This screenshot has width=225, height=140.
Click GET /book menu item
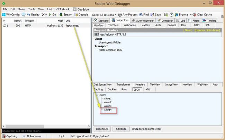(63, 9)
